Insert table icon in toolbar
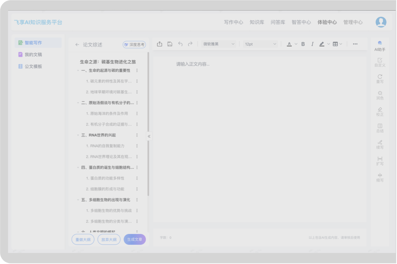397x264 pixels. [335, 44]
